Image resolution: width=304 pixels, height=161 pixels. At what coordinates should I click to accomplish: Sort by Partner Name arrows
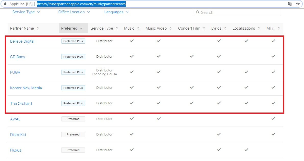[38, 28]
